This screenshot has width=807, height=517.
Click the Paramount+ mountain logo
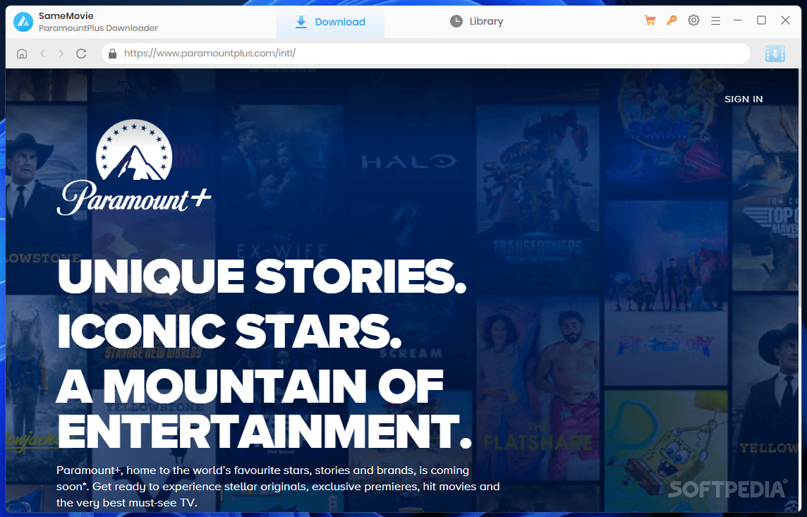pyautogui.click(x=134, y=167)
